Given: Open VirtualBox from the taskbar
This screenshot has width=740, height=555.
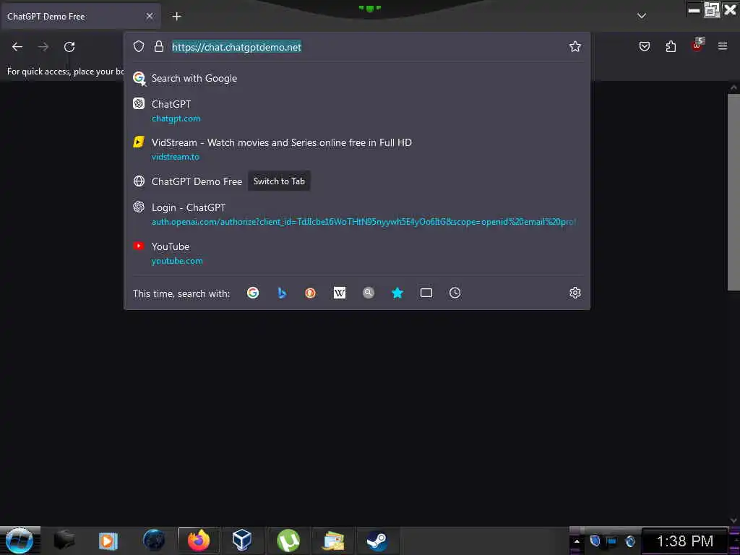Looking at the screenshot, I should (241, 541).
